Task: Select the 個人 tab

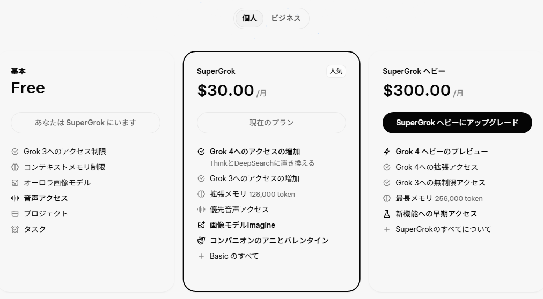Action: (250, 18)
